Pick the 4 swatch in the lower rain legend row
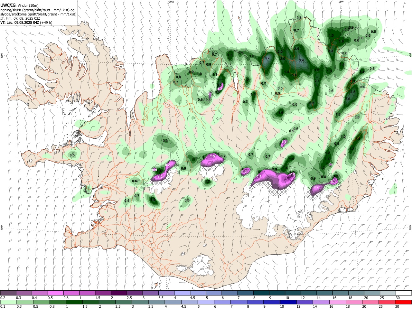This screenshot has height=309, width=412. coord(173,302)
